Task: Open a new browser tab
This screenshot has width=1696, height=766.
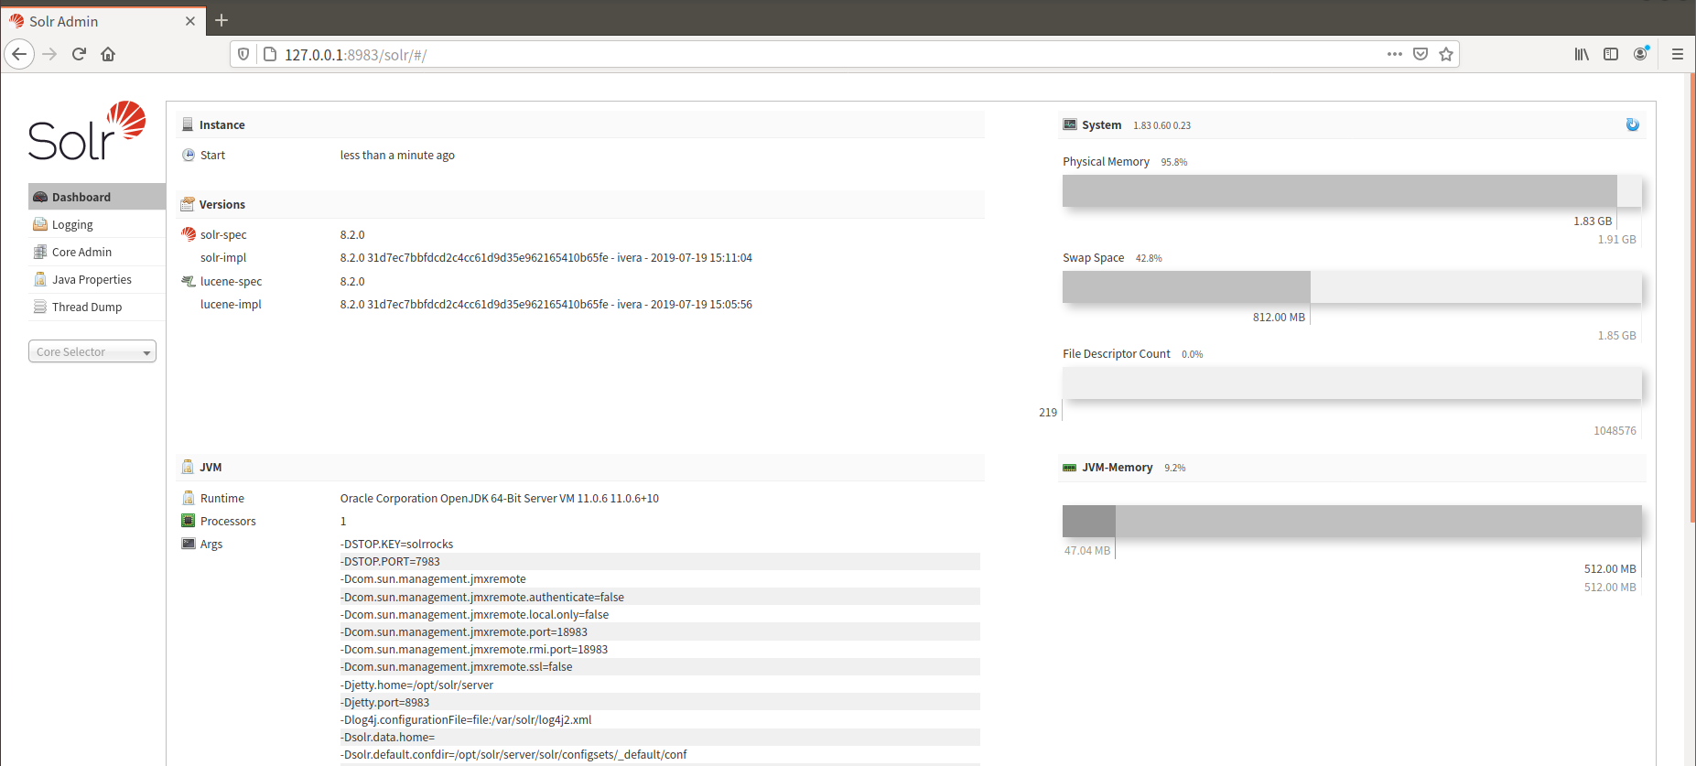Action: [x=221, y=20]
